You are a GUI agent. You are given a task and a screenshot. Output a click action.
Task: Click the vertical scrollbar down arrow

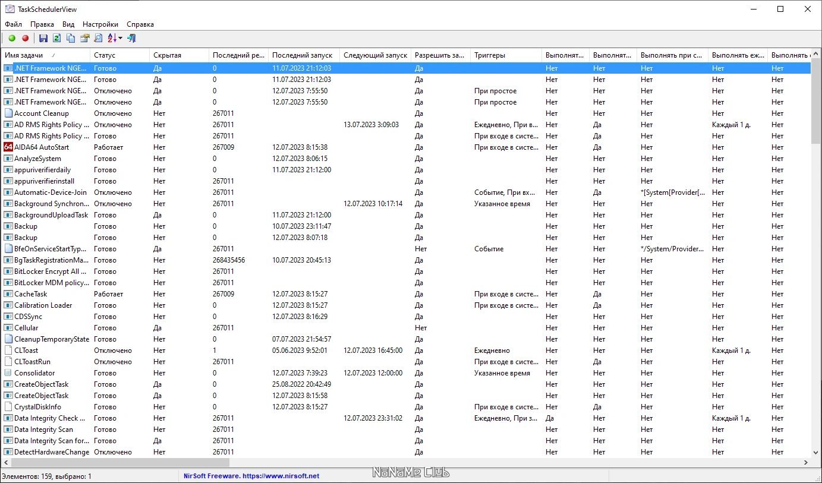point(816,452)
